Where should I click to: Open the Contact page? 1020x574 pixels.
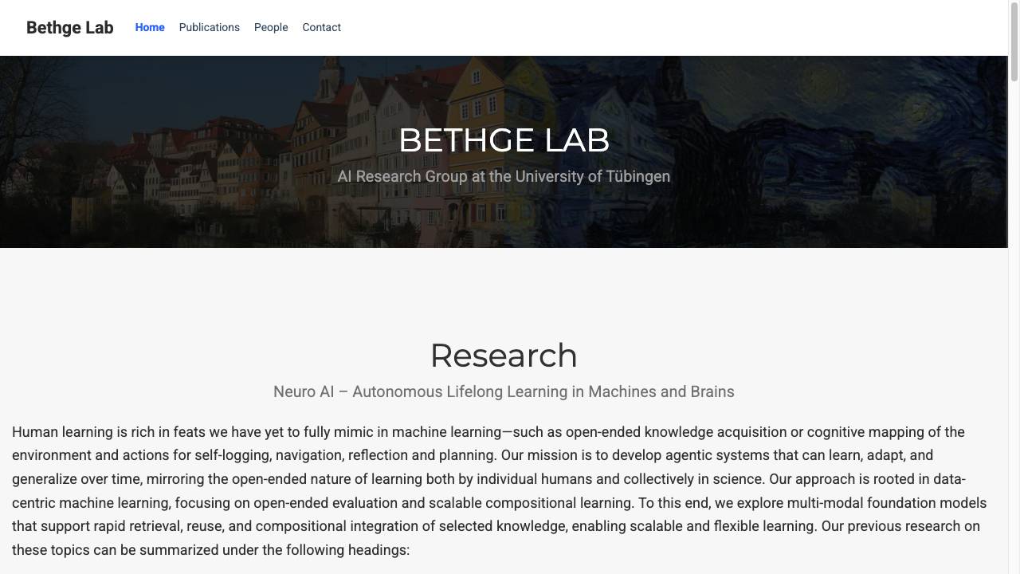click(x=321, y=27)
